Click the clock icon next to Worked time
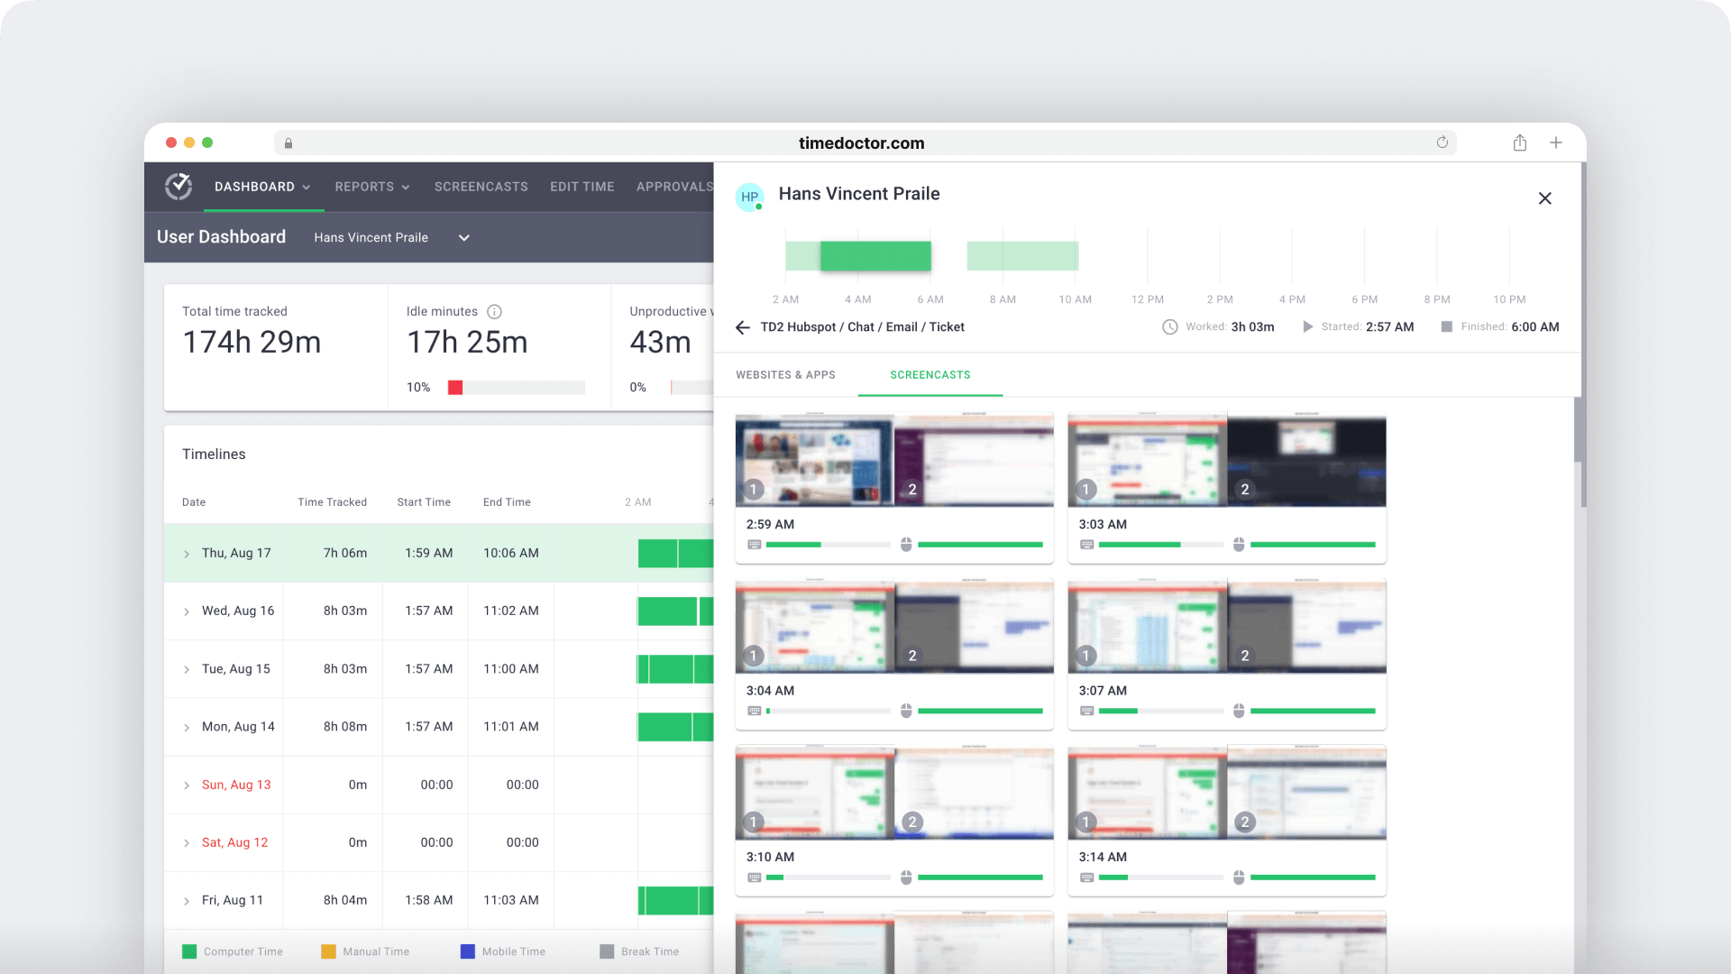 [x=1170, y=327]
